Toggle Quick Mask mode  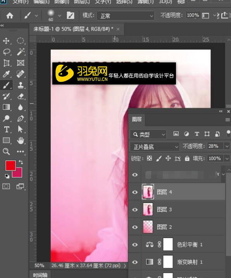point(6,186)
